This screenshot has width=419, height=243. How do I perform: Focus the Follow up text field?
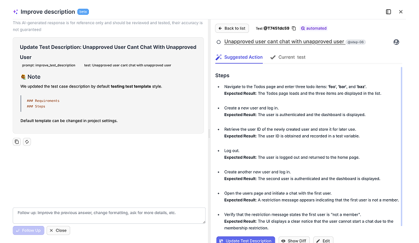coord(109,215)
